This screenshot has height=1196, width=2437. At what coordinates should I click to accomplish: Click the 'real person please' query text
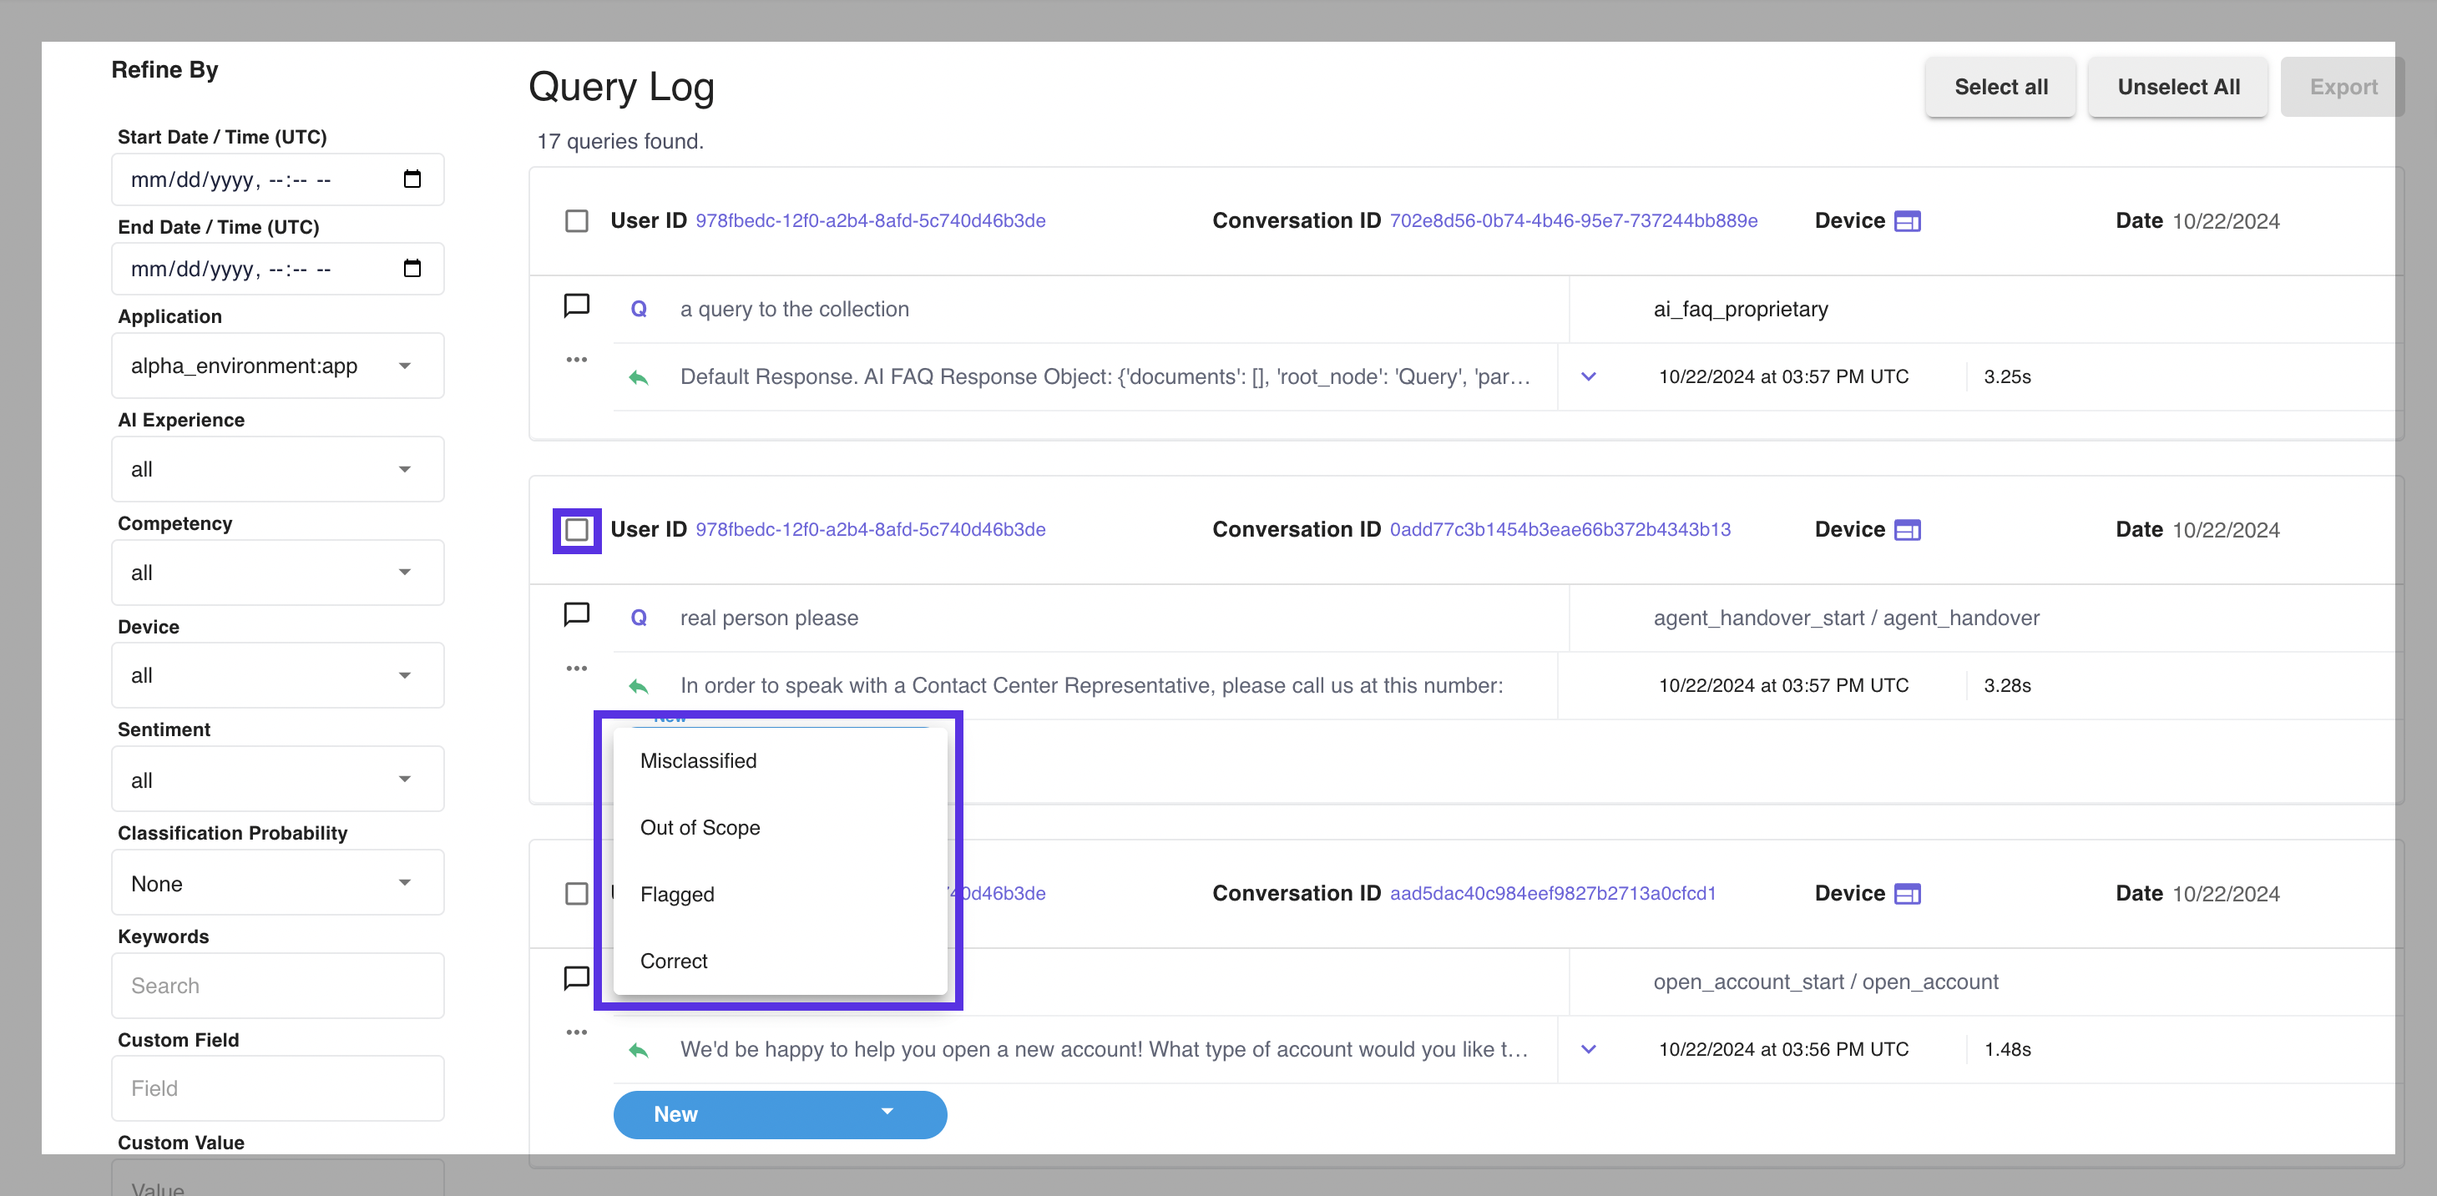(769, 618)
